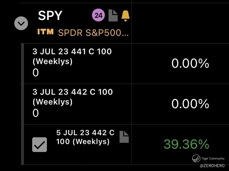Click 0.00% value of 441 C row

(x=190, y=64)
